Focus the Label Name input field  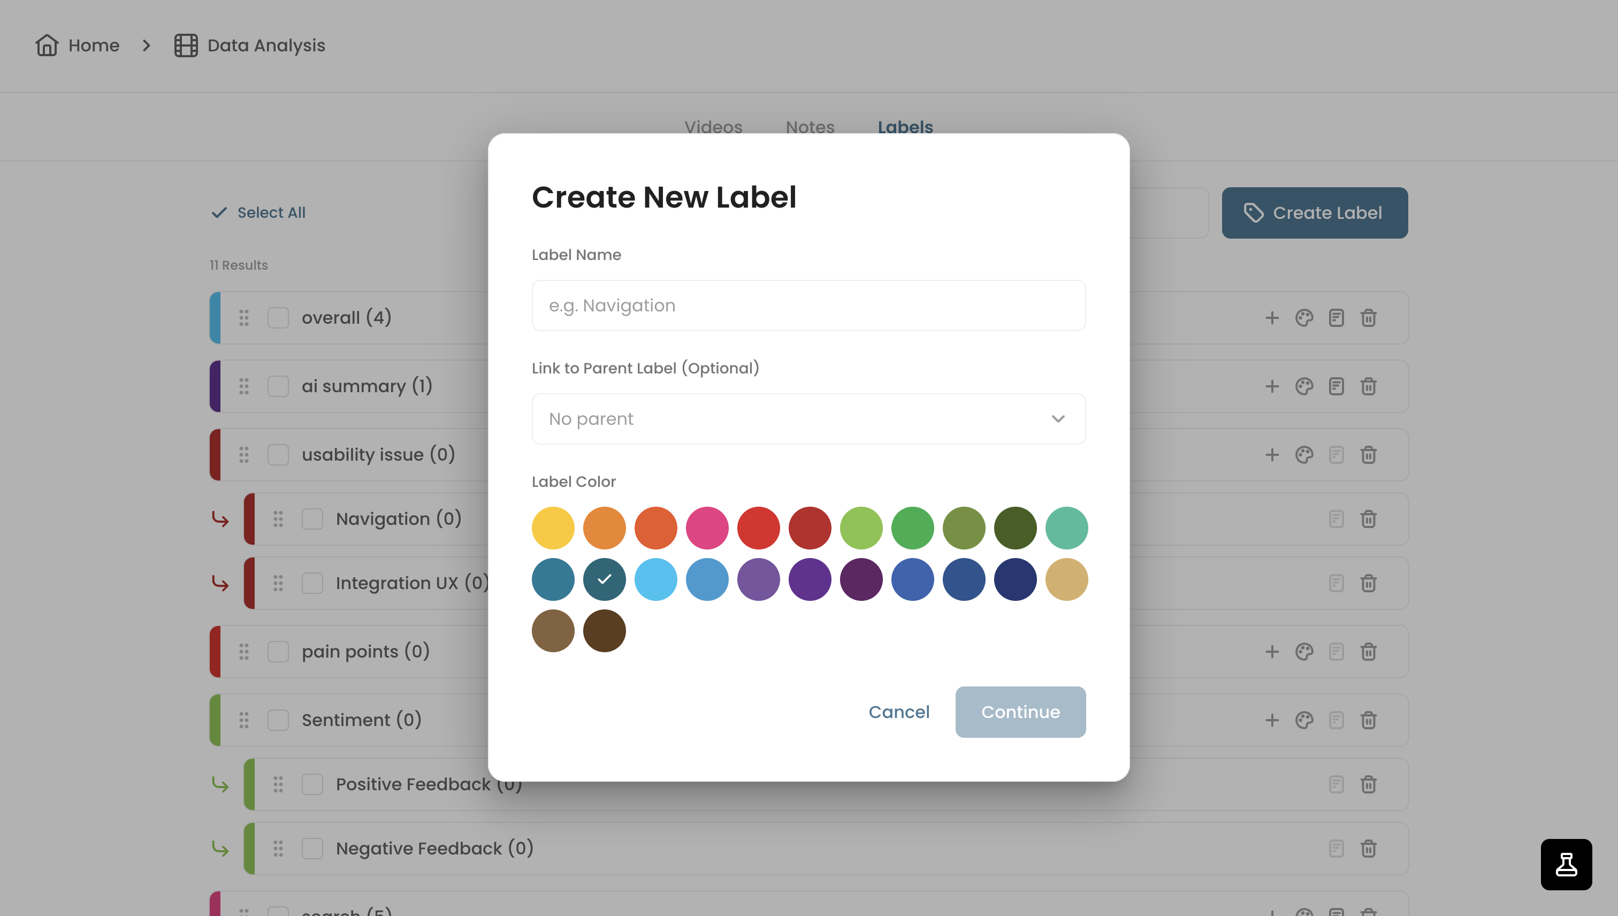(x=808, y=306)
